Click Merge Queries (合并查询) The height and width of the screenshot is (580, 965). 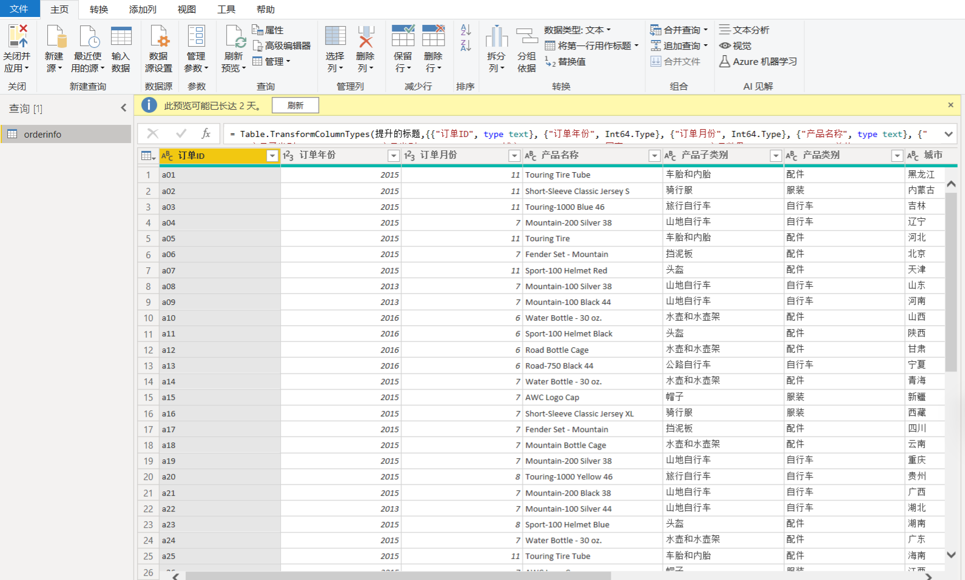679,30
